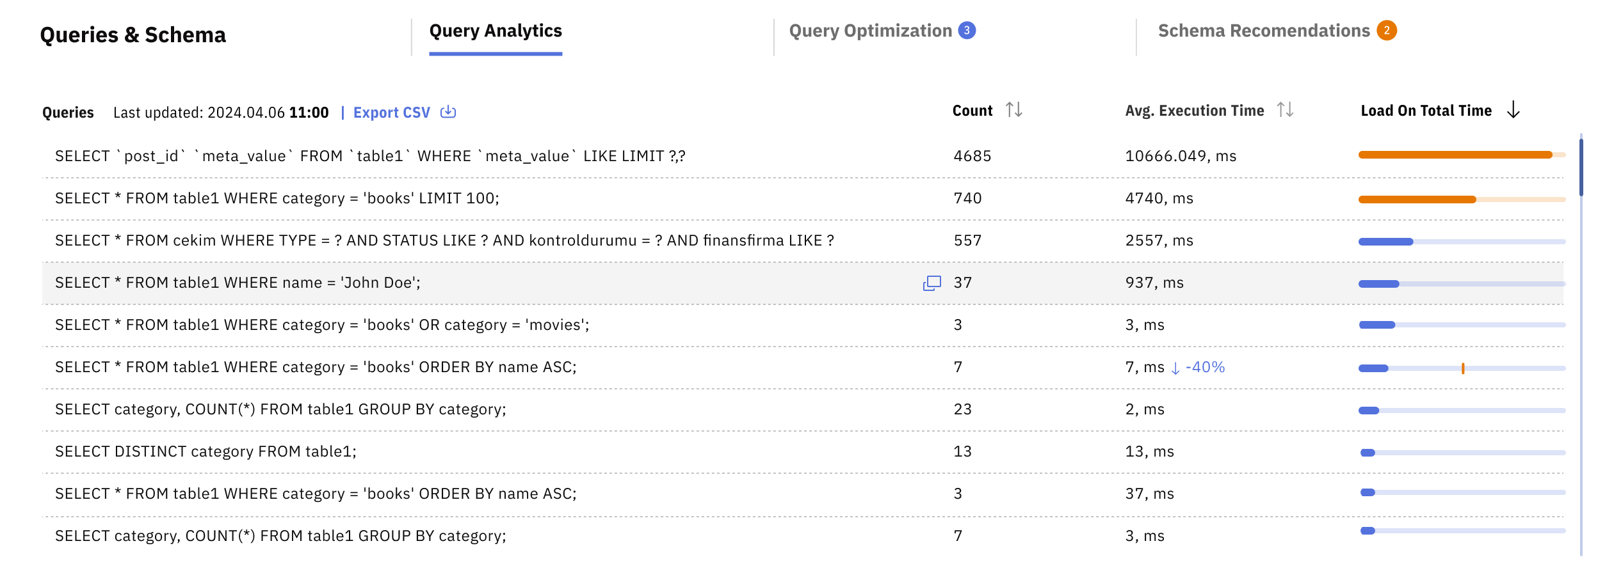Copy the 'John Doe' query
1598x564 pixels.
pyautogui.click(x=932, y=283)
